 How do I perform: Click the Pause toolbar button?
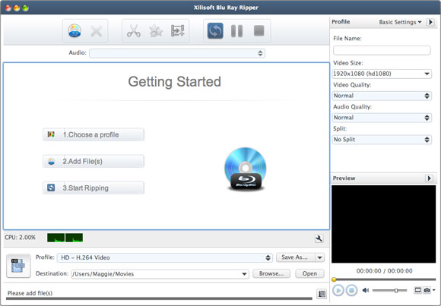236,31
